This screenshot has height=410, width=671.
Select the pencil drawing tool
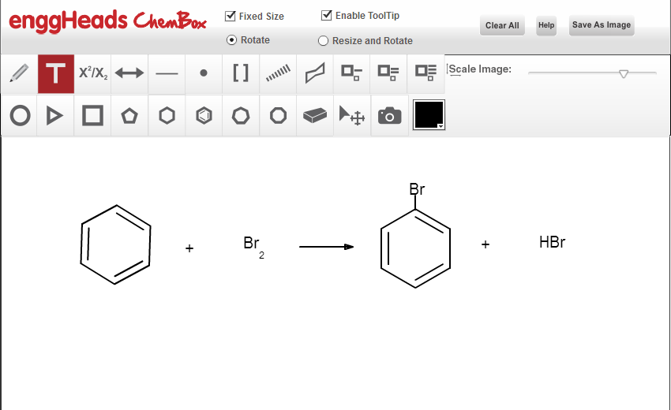[18, 74]
